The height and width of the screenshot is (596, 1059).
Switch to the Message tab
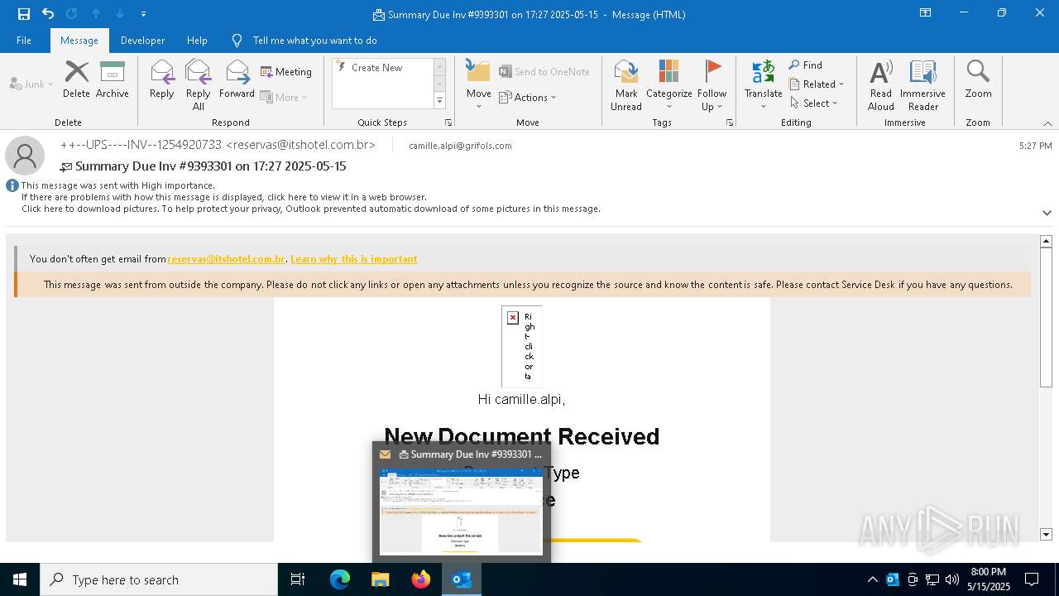pos(79,41)
